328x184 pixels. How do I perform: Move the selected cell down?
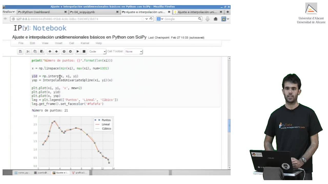tap(56, 51)
